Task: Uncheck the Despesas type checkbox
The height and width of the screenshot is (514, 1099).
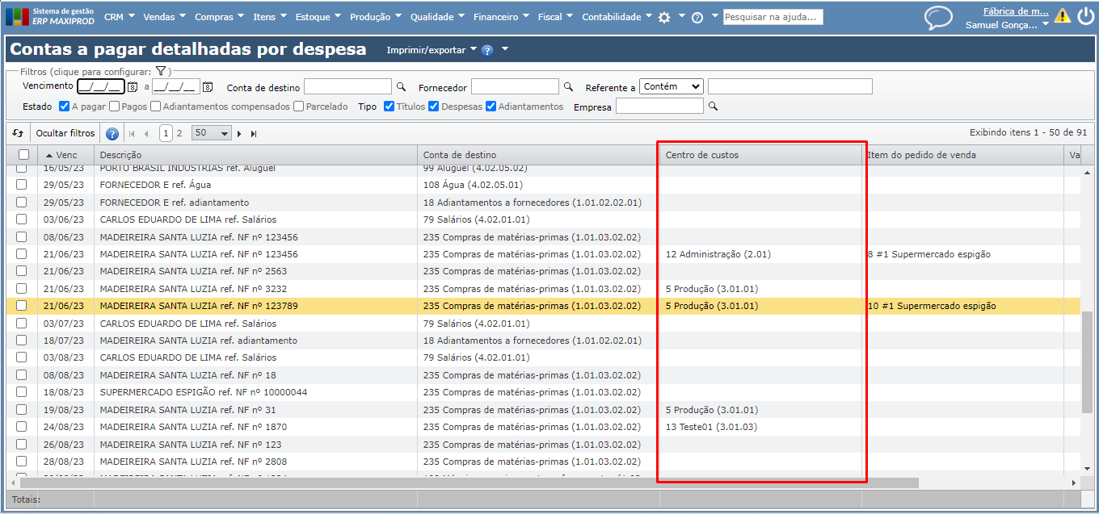Action: pyautogui.click(x=434, y=107)
